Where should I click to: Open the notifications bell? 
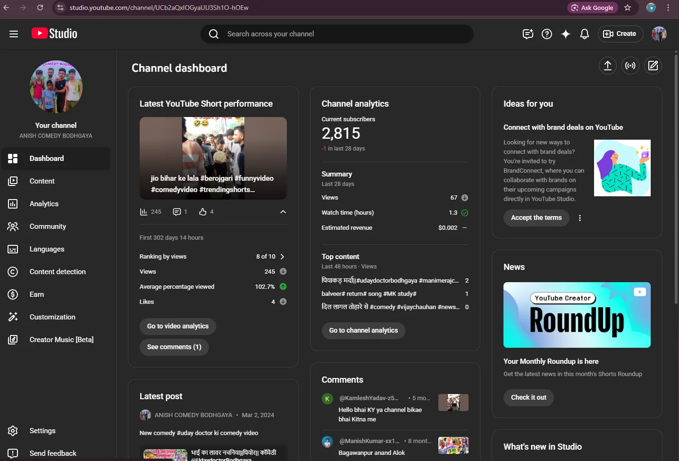[x=585, y=34]
